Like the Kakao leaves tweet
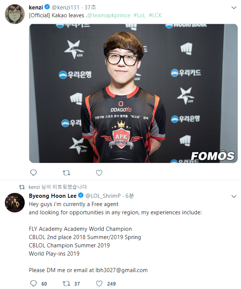The height and width of the screenshot is (289, 241). pyautogui.click(x=99, y=173)
